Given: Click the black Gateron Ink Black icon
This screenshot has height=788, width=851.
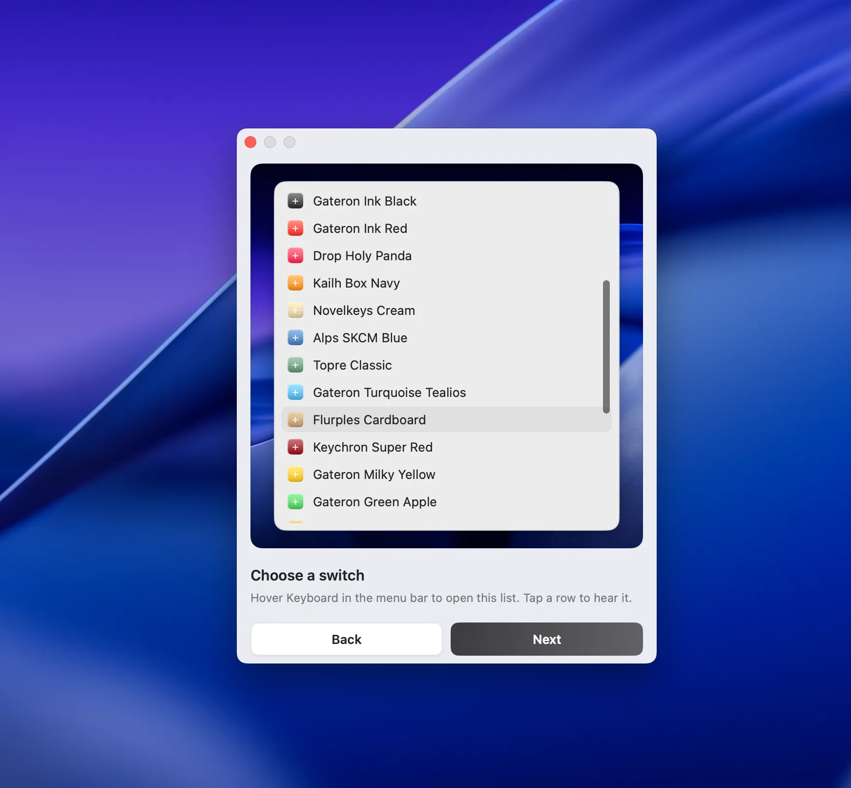Looking at the screenshot, I should click(295, 201).
